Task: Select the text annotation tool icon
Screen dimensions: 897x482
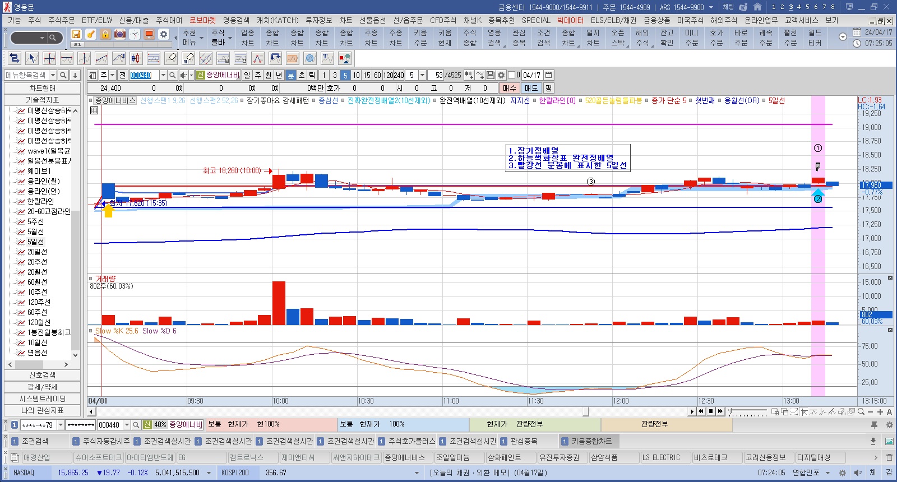Action: 327,58
